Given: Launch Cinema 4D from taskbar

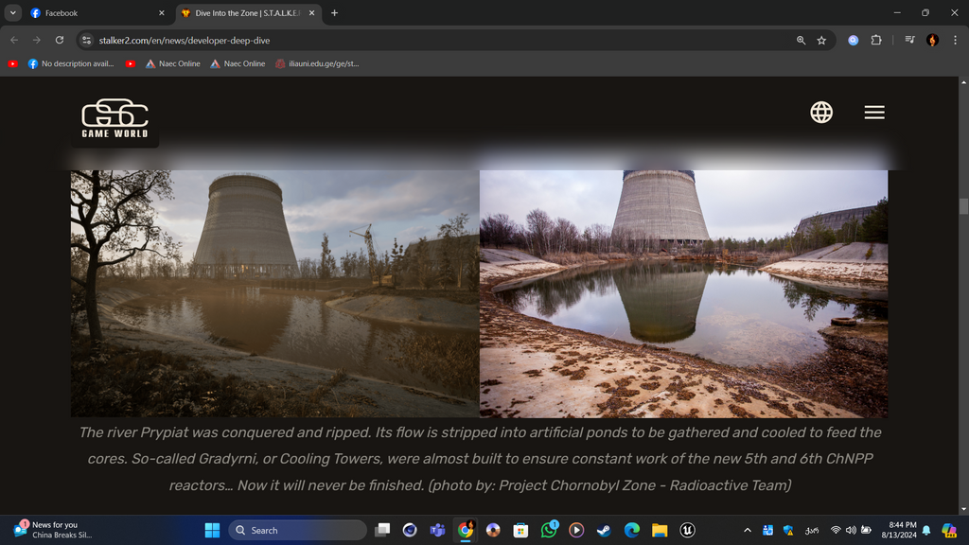Looking at the screenshot, I should (x=410, y=530).
